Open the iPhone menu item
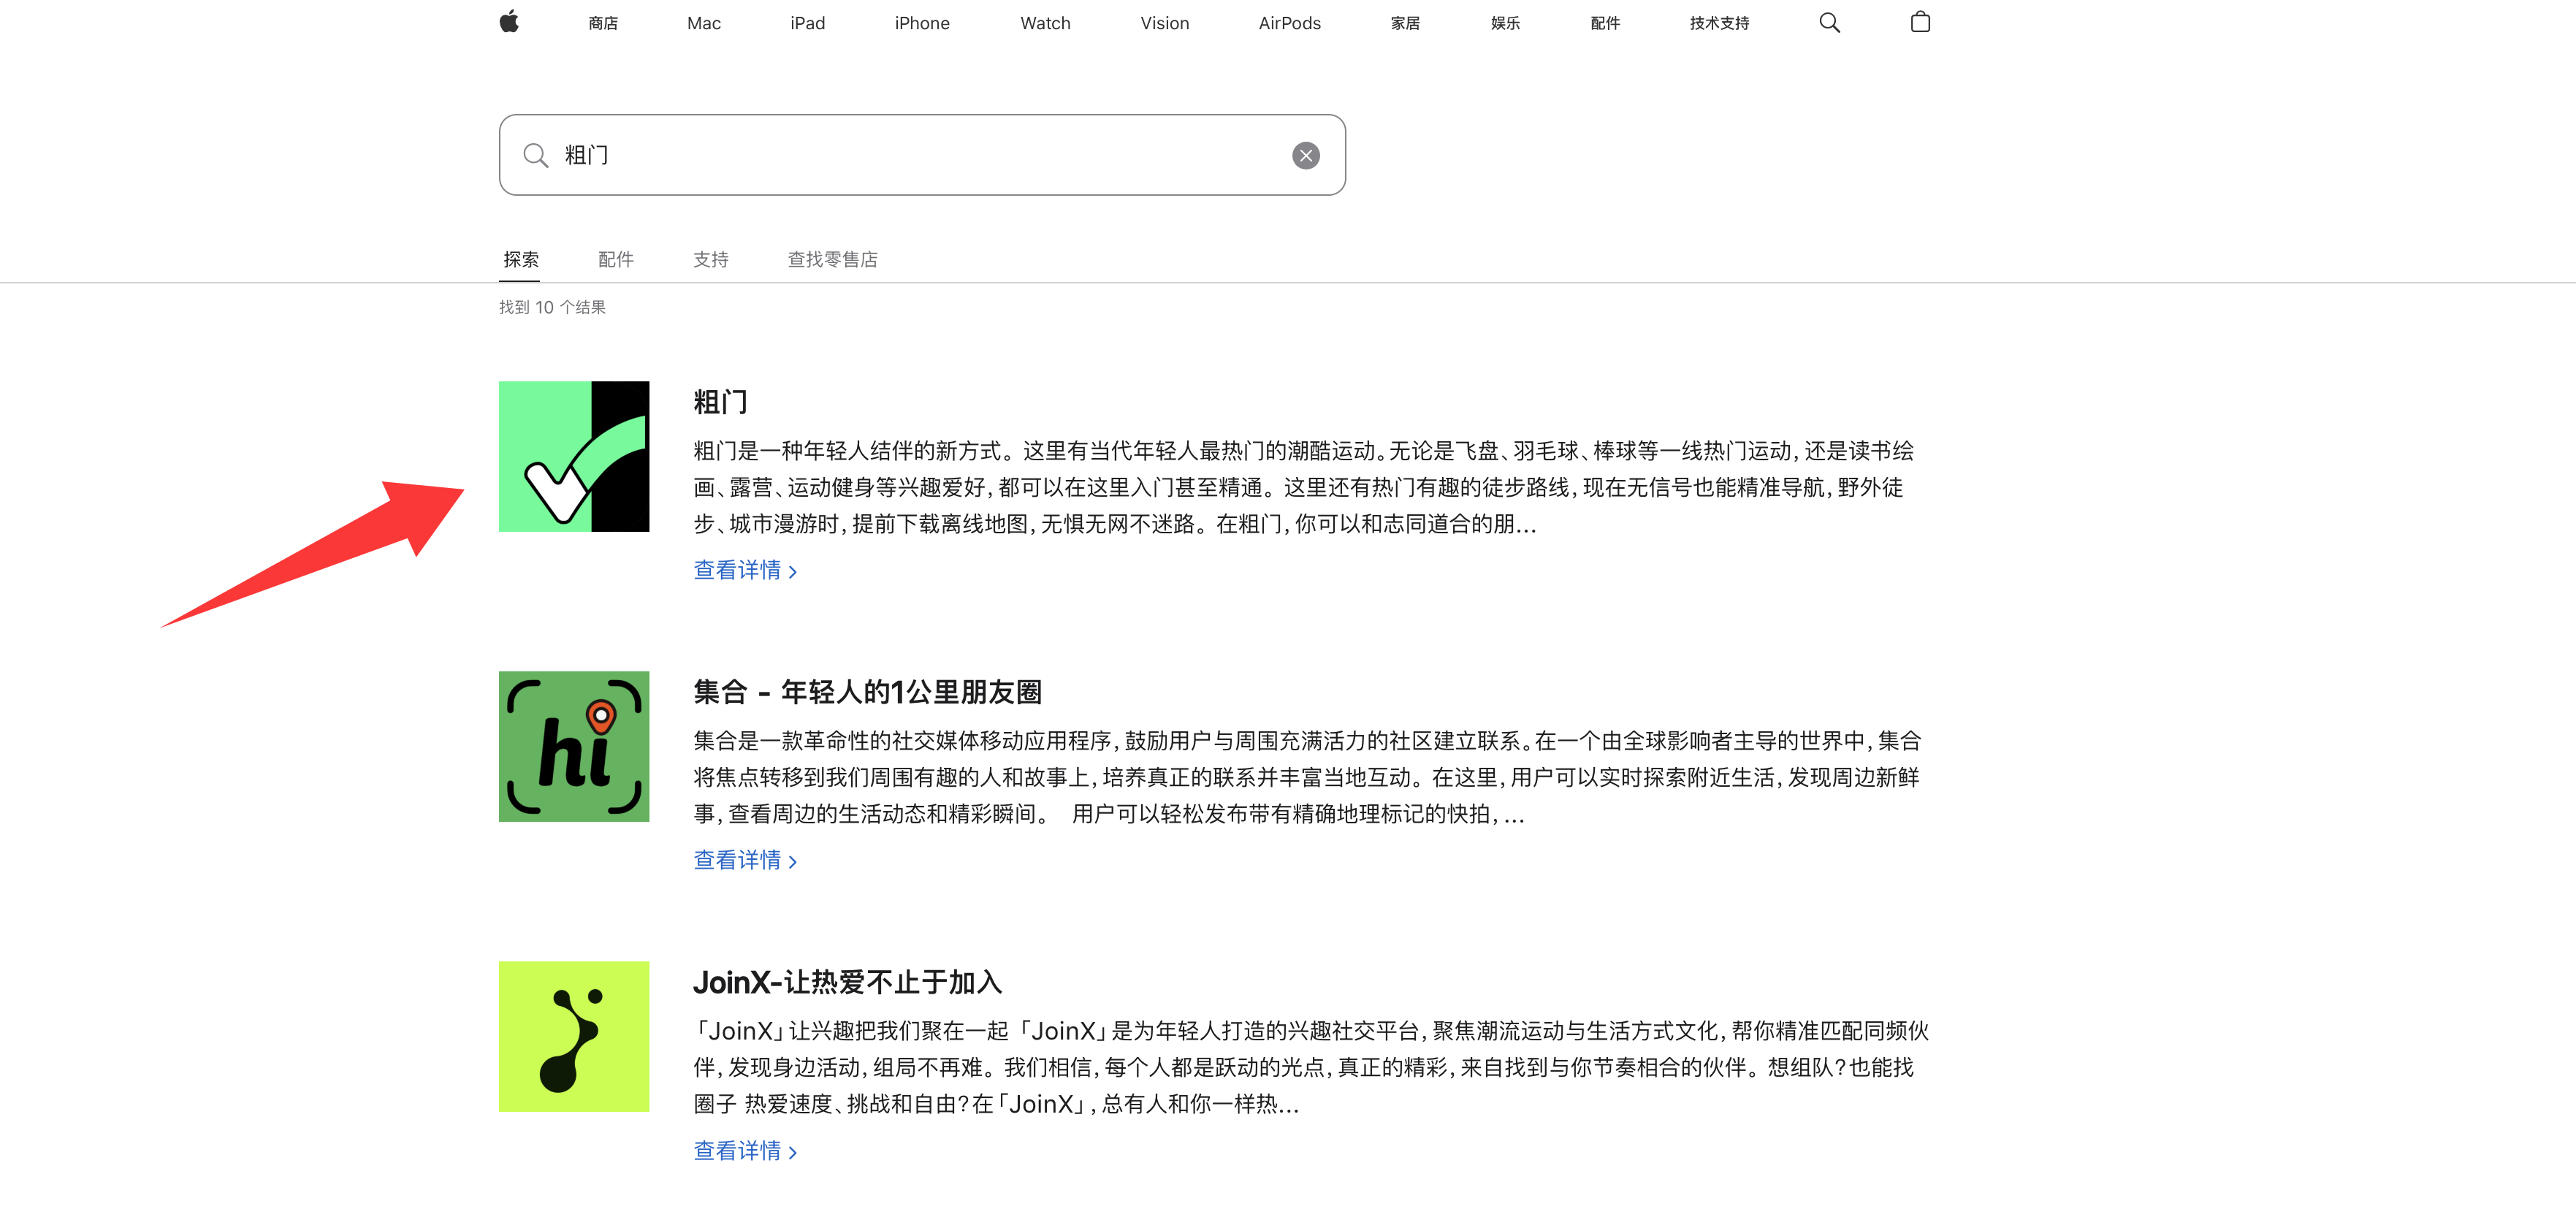Screen dimensions: 2576x1220 921,22
